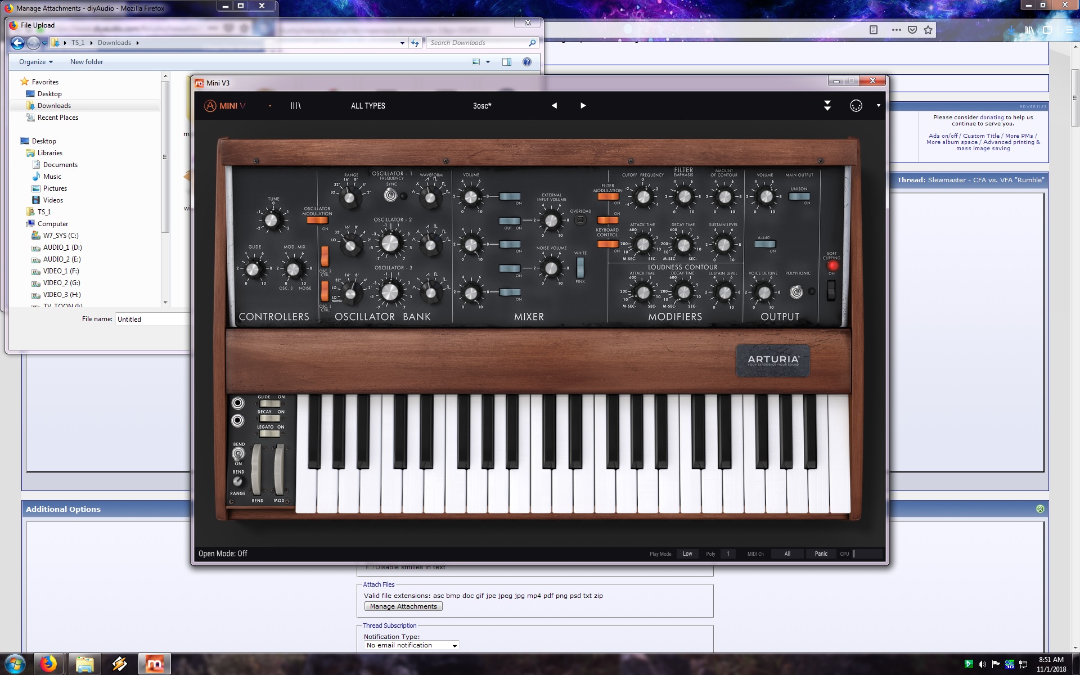Click the Panic button
The height and width of the screenshot is (675, 1080).
821,553
